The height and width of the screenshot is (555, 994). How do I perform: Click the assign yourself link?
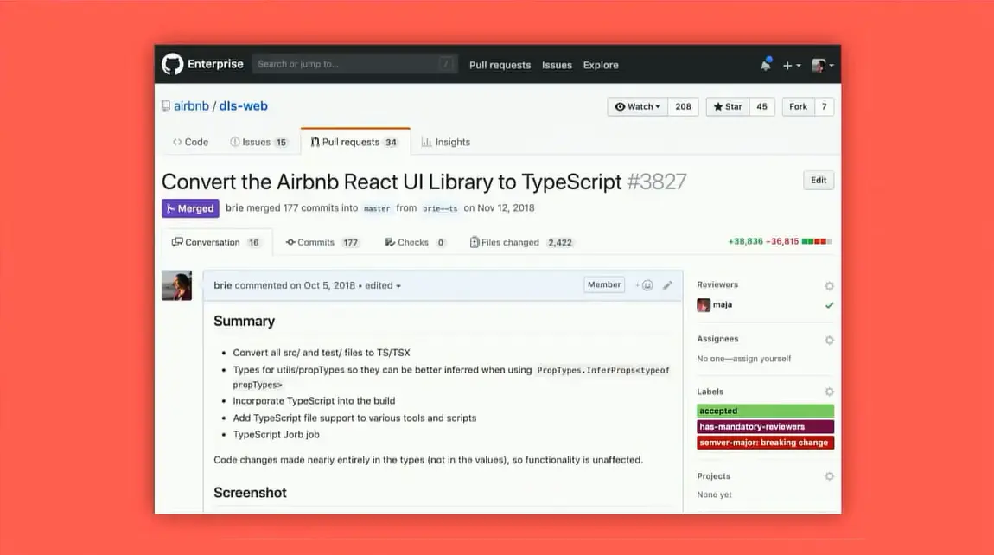pyautogui.click(x=764, y=359)
